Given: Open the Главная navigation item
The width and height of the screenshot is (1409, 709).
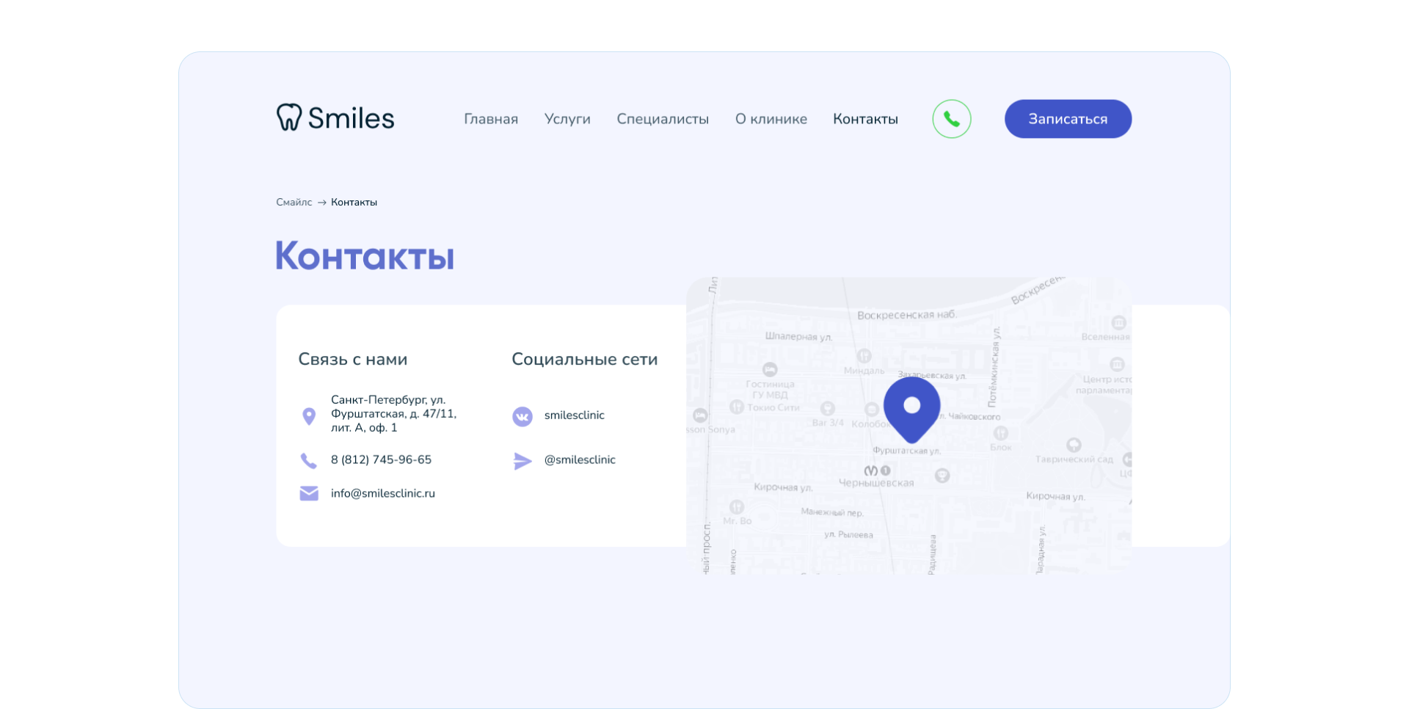Looking at the screenshot, I should click(490, 118).
